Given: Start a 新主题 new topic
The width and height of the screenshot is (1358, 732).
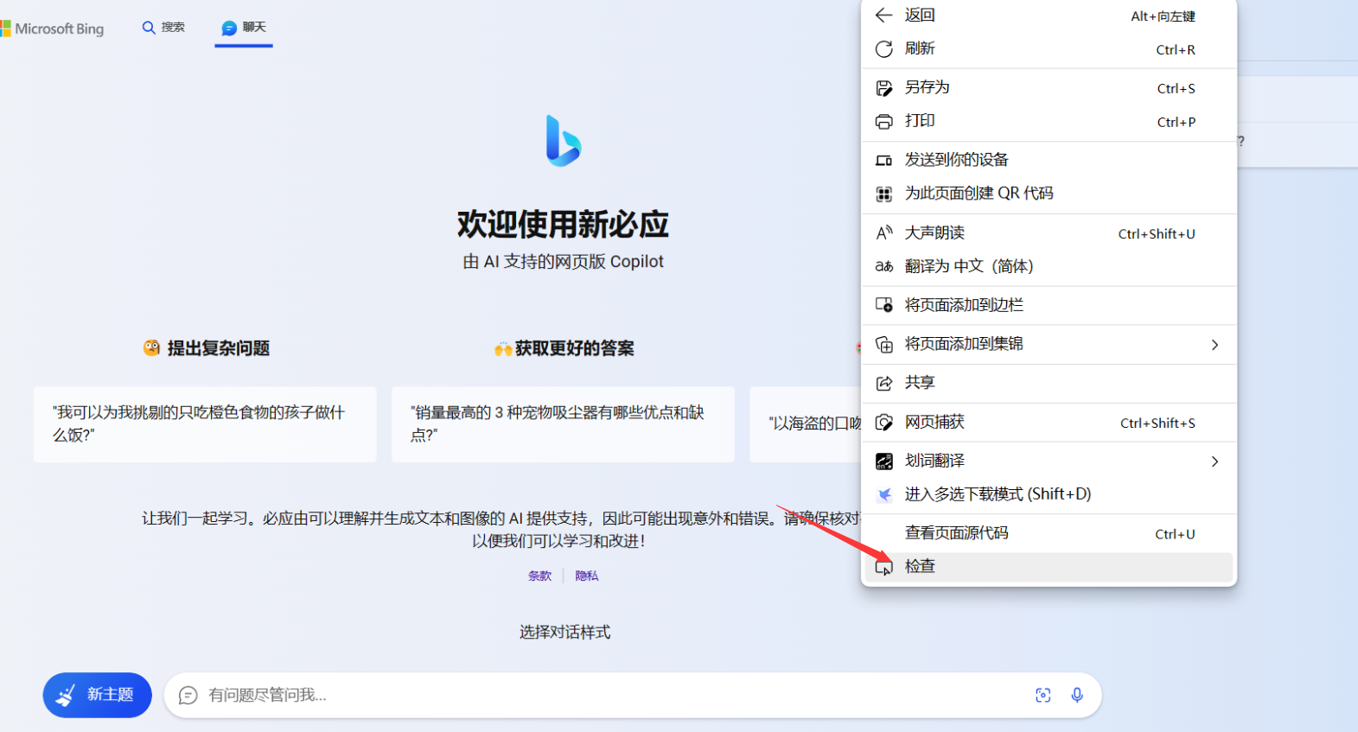Looking at the screenshot, I should [x=98, y=695].
